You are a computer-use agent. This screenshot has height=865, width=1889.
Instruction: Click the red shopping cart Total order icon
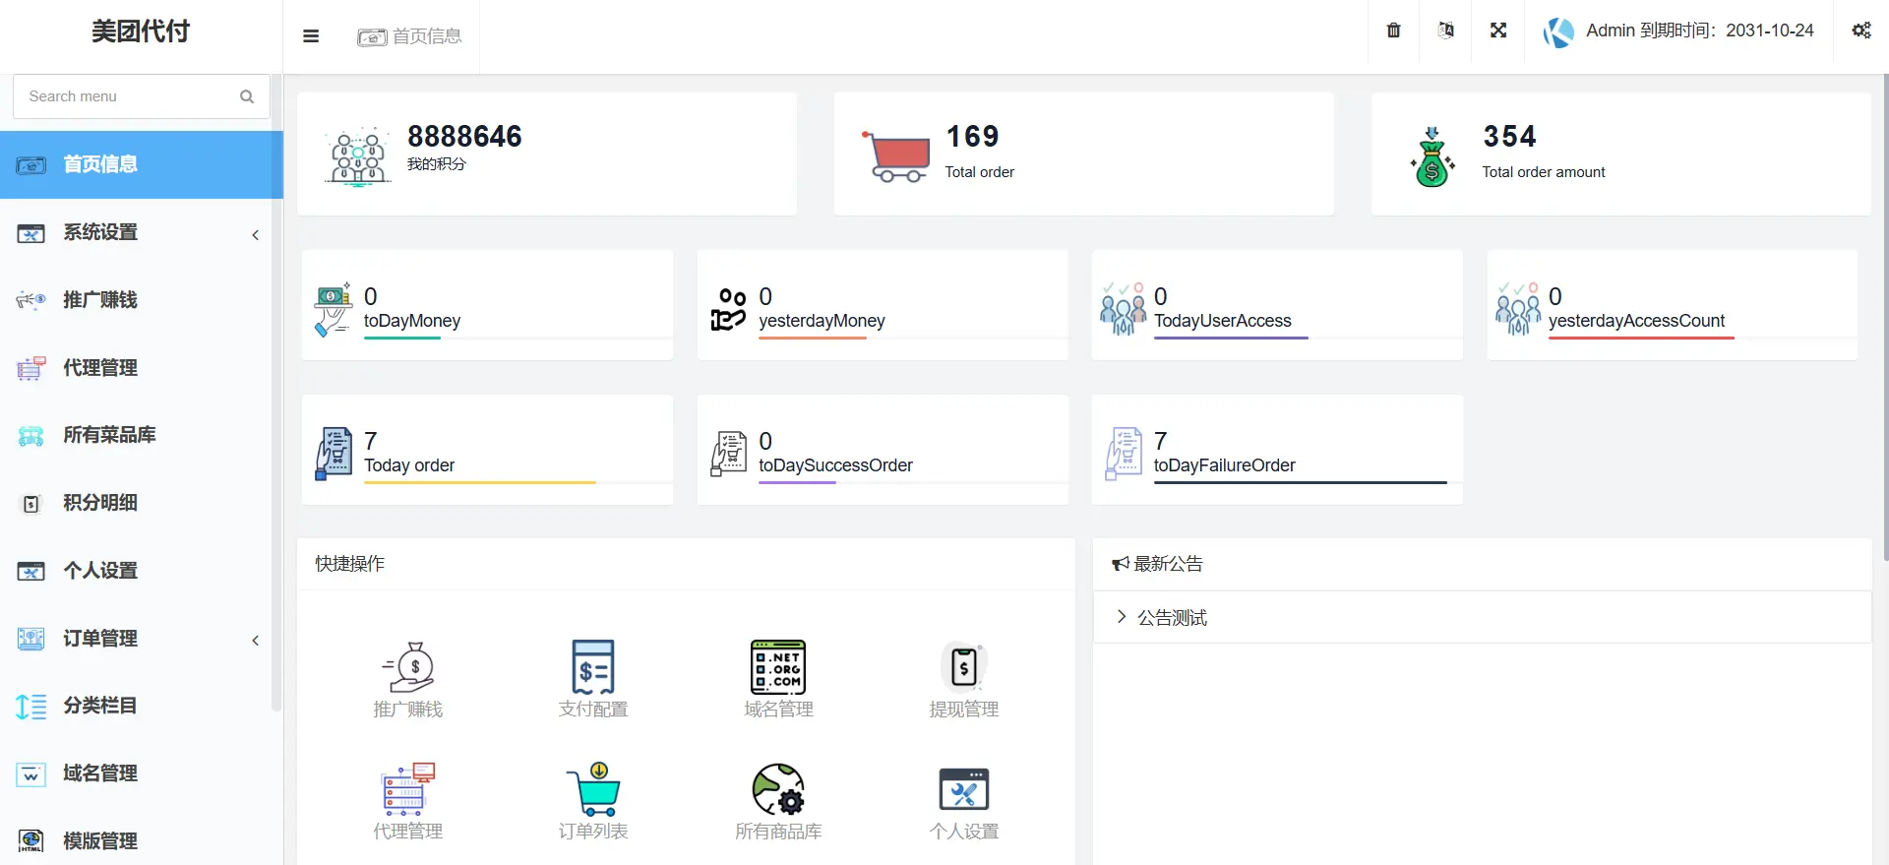pyautogui.click(x=896, y=155)
